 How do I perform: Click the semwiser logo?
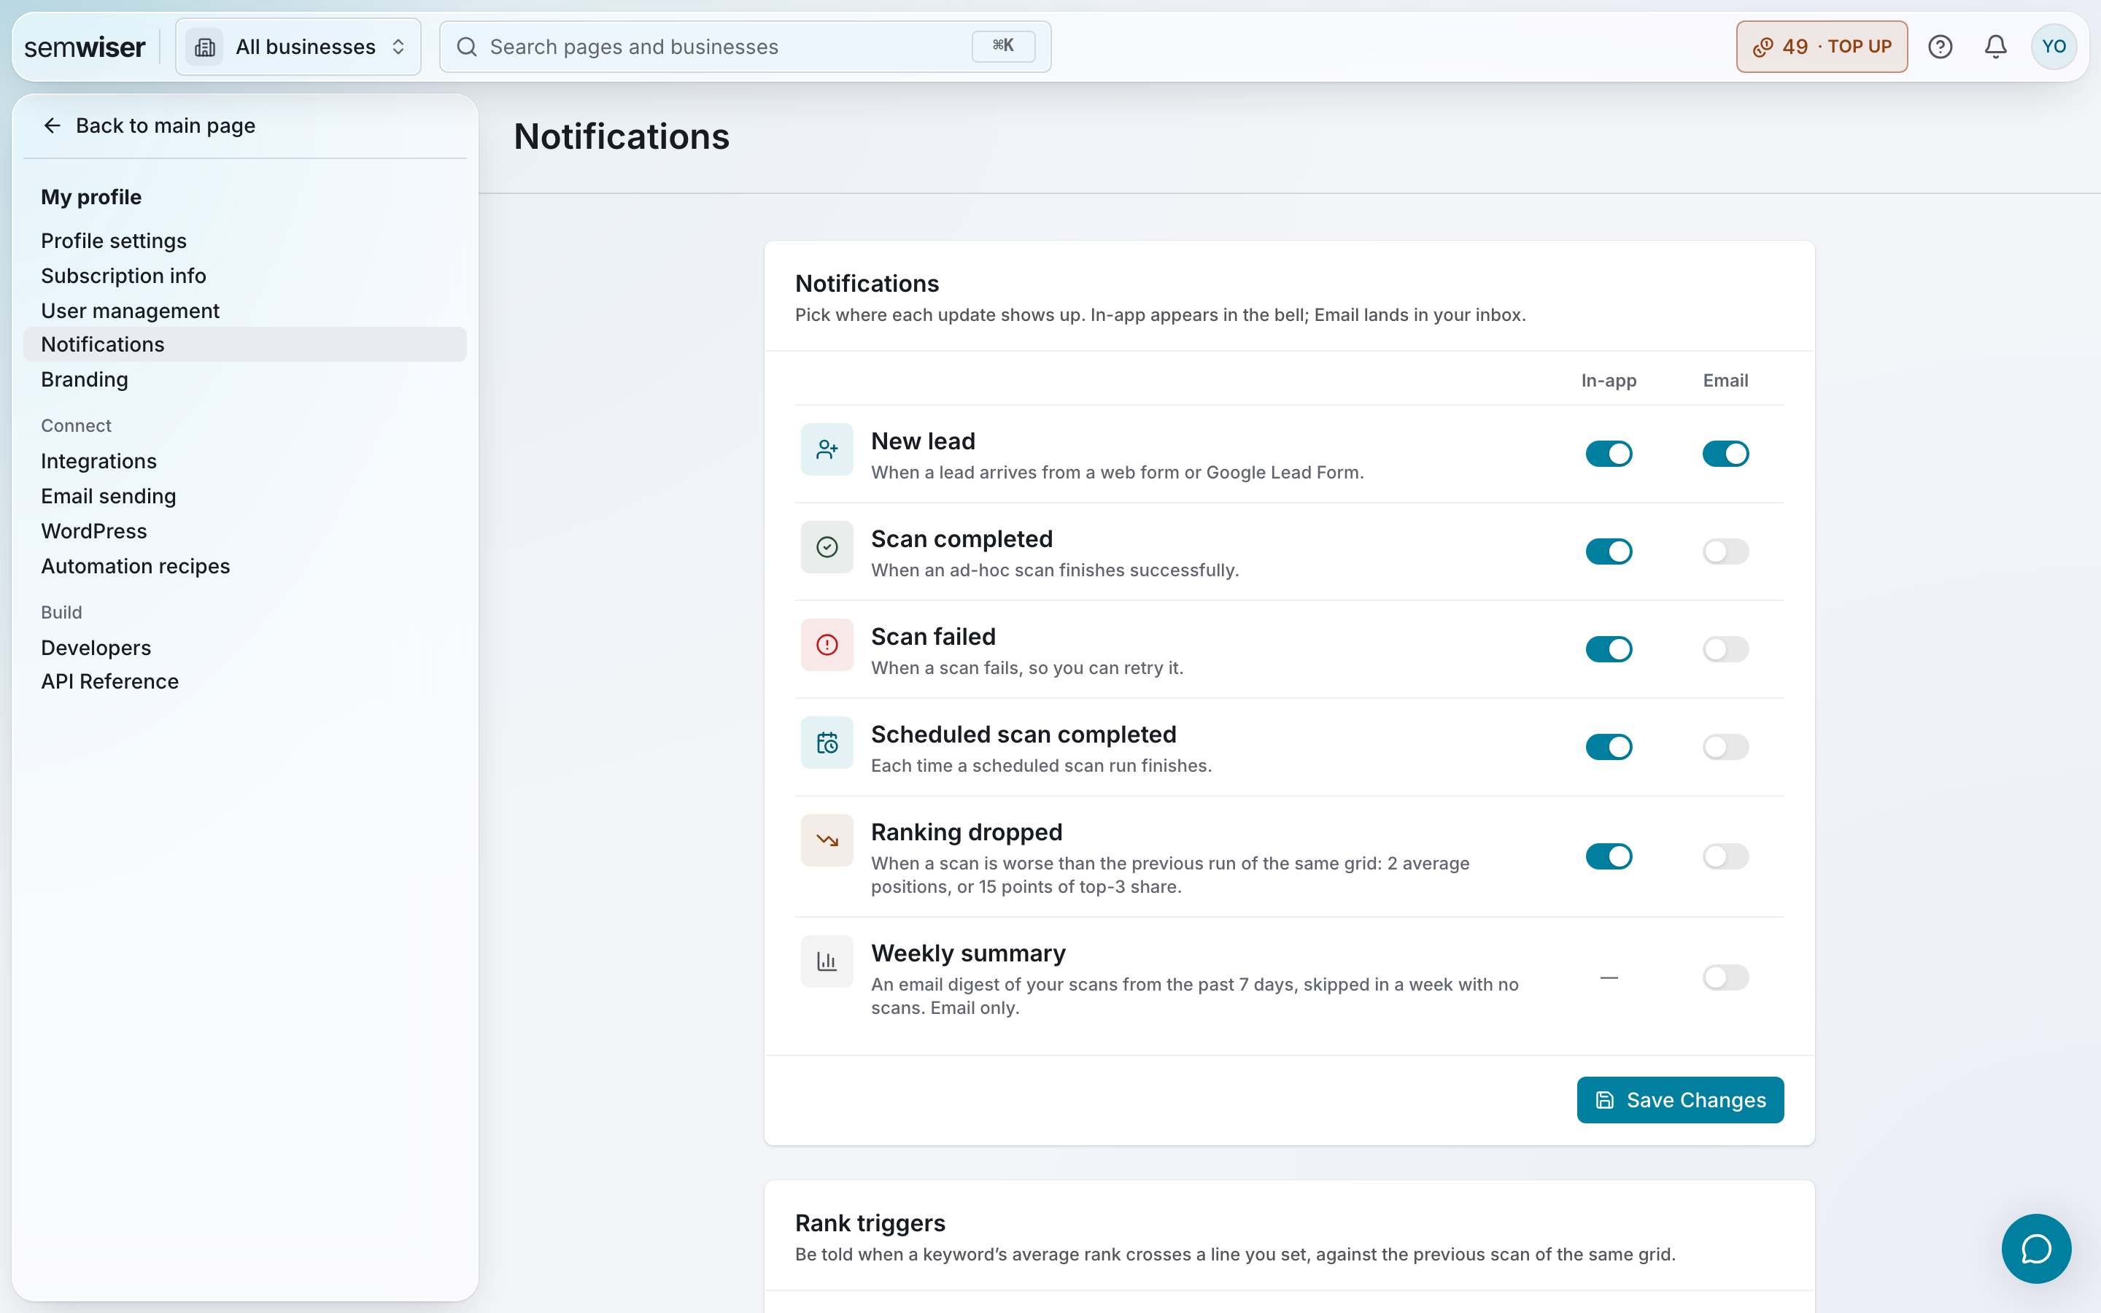pos(84,47)
